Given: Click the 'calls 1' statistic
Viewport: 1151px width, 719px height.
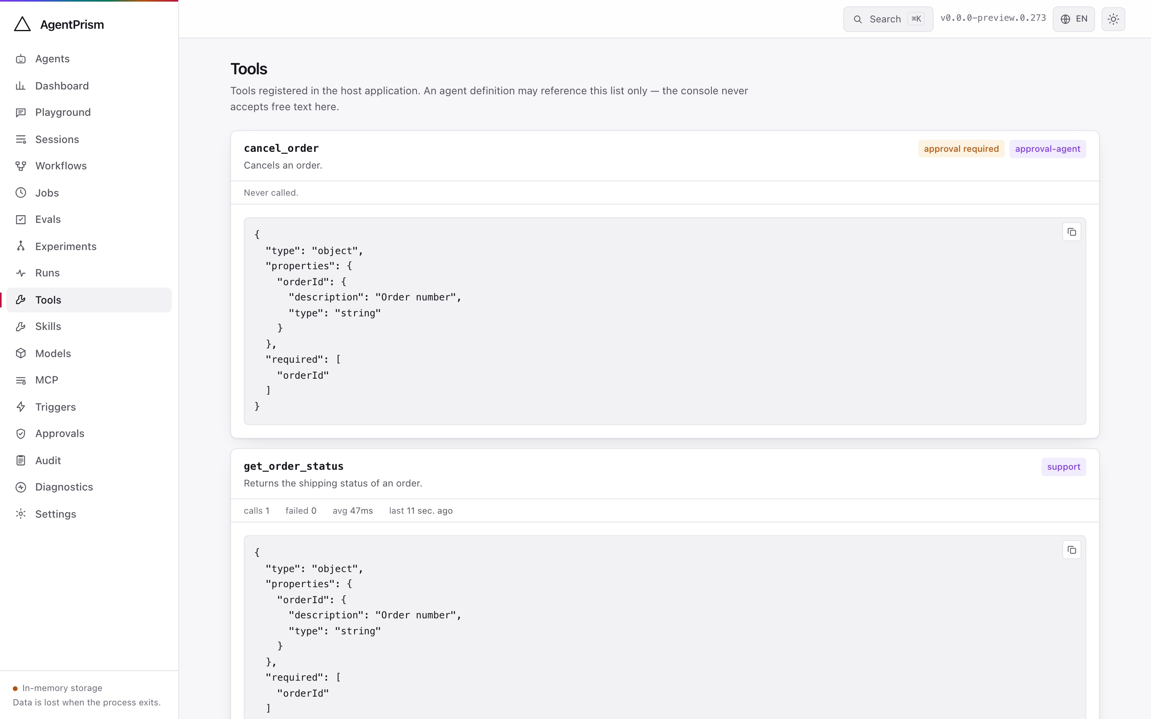Looking at the screenshot, I should pyautogui.click(x=257, y=511).
